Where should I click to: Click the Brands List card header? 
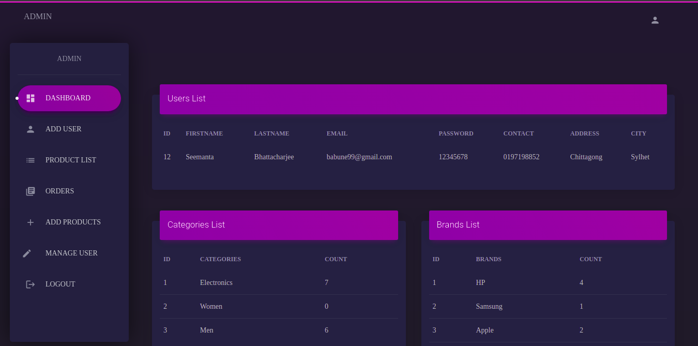click(x=548, y=225)
